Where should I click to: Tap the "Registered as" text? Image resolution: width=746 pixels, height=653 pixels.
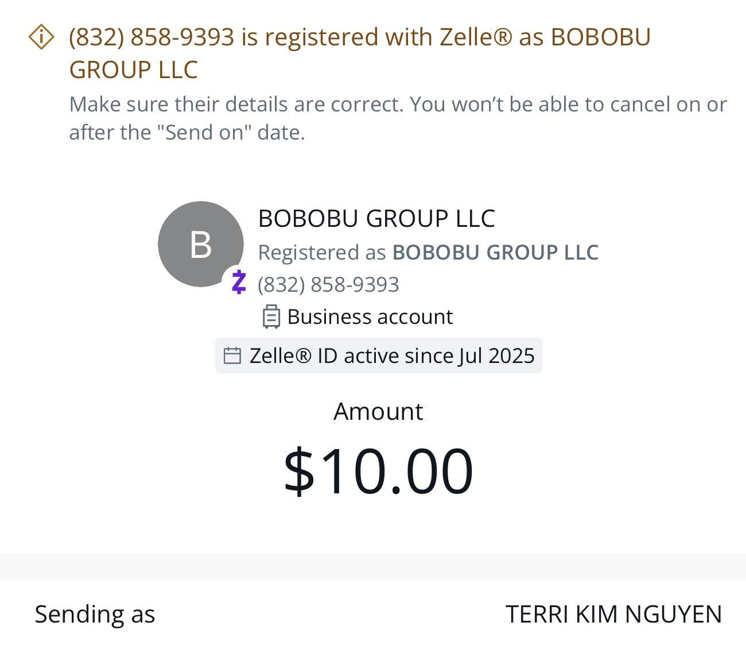pos(321,252)
